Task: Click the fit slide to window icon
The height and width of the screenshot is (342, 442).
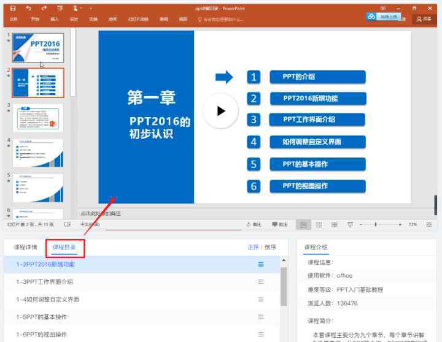Action: (x=429, y=224)
